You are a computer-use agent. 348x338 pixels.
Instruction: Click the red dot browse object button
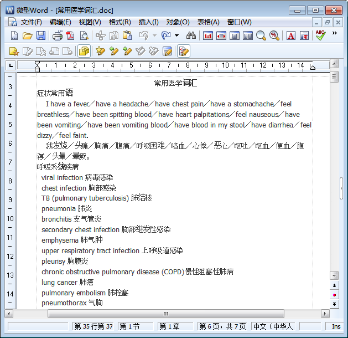pyautogui.click(x=334, y=295)
